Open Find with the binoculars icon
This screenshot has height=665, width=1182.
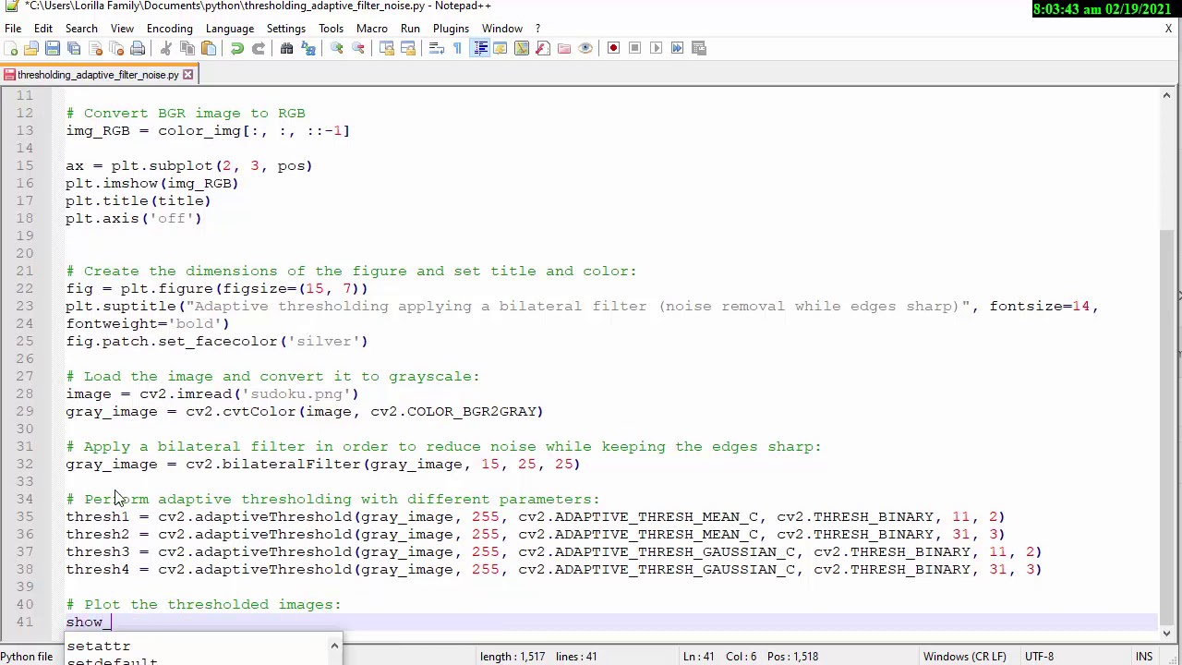pos(287,48)
